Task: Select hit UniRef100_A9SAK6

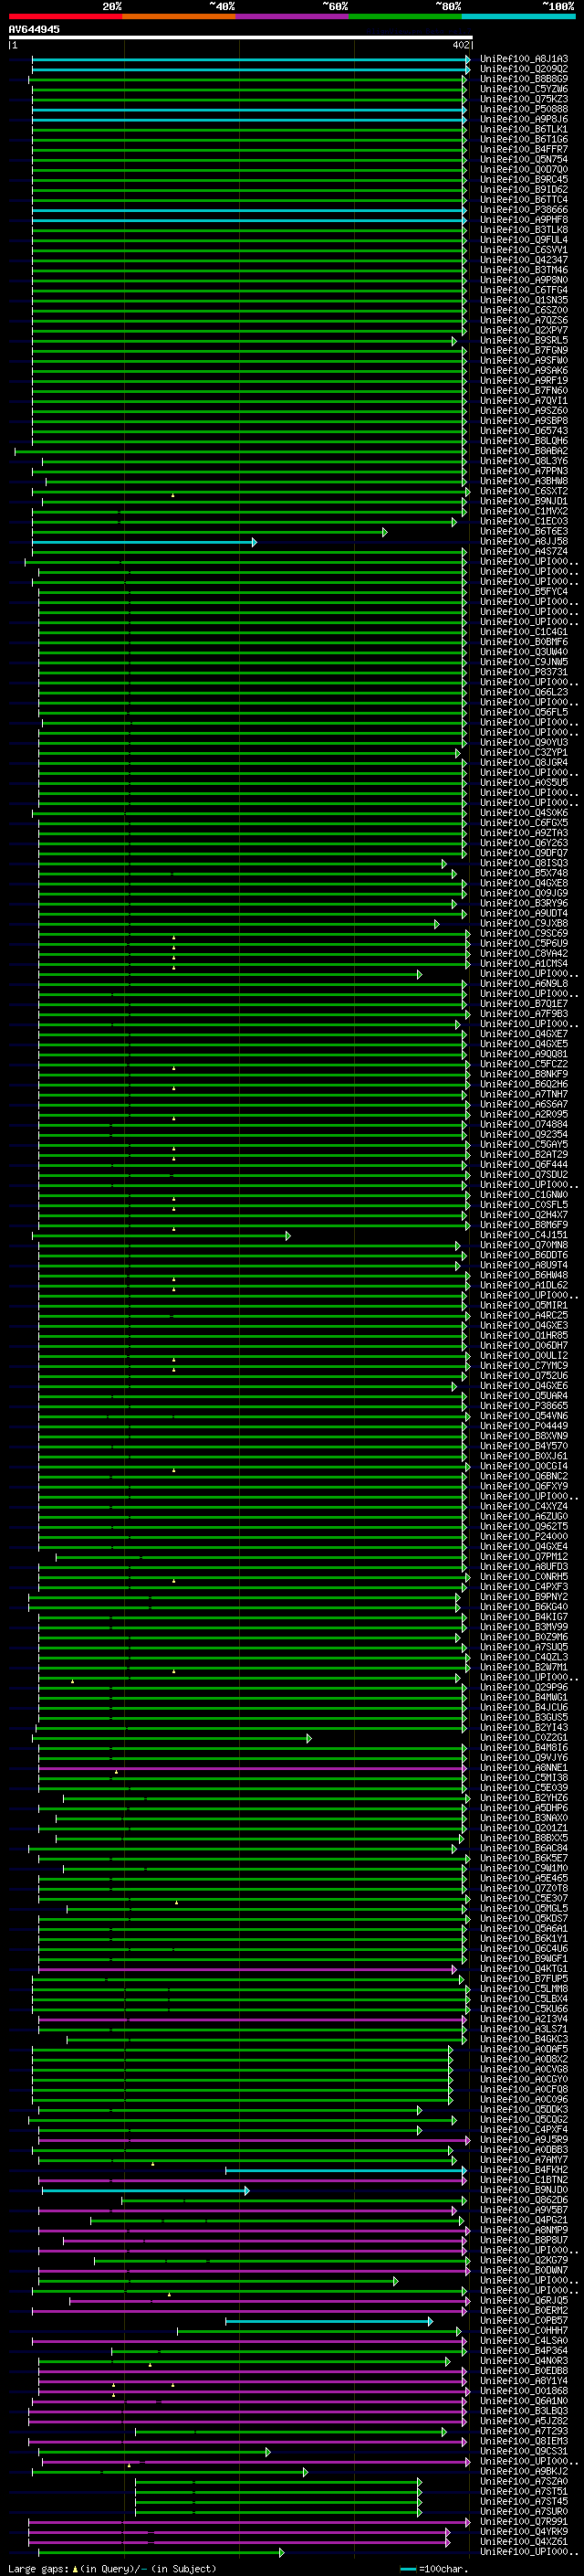Action: 524,371
